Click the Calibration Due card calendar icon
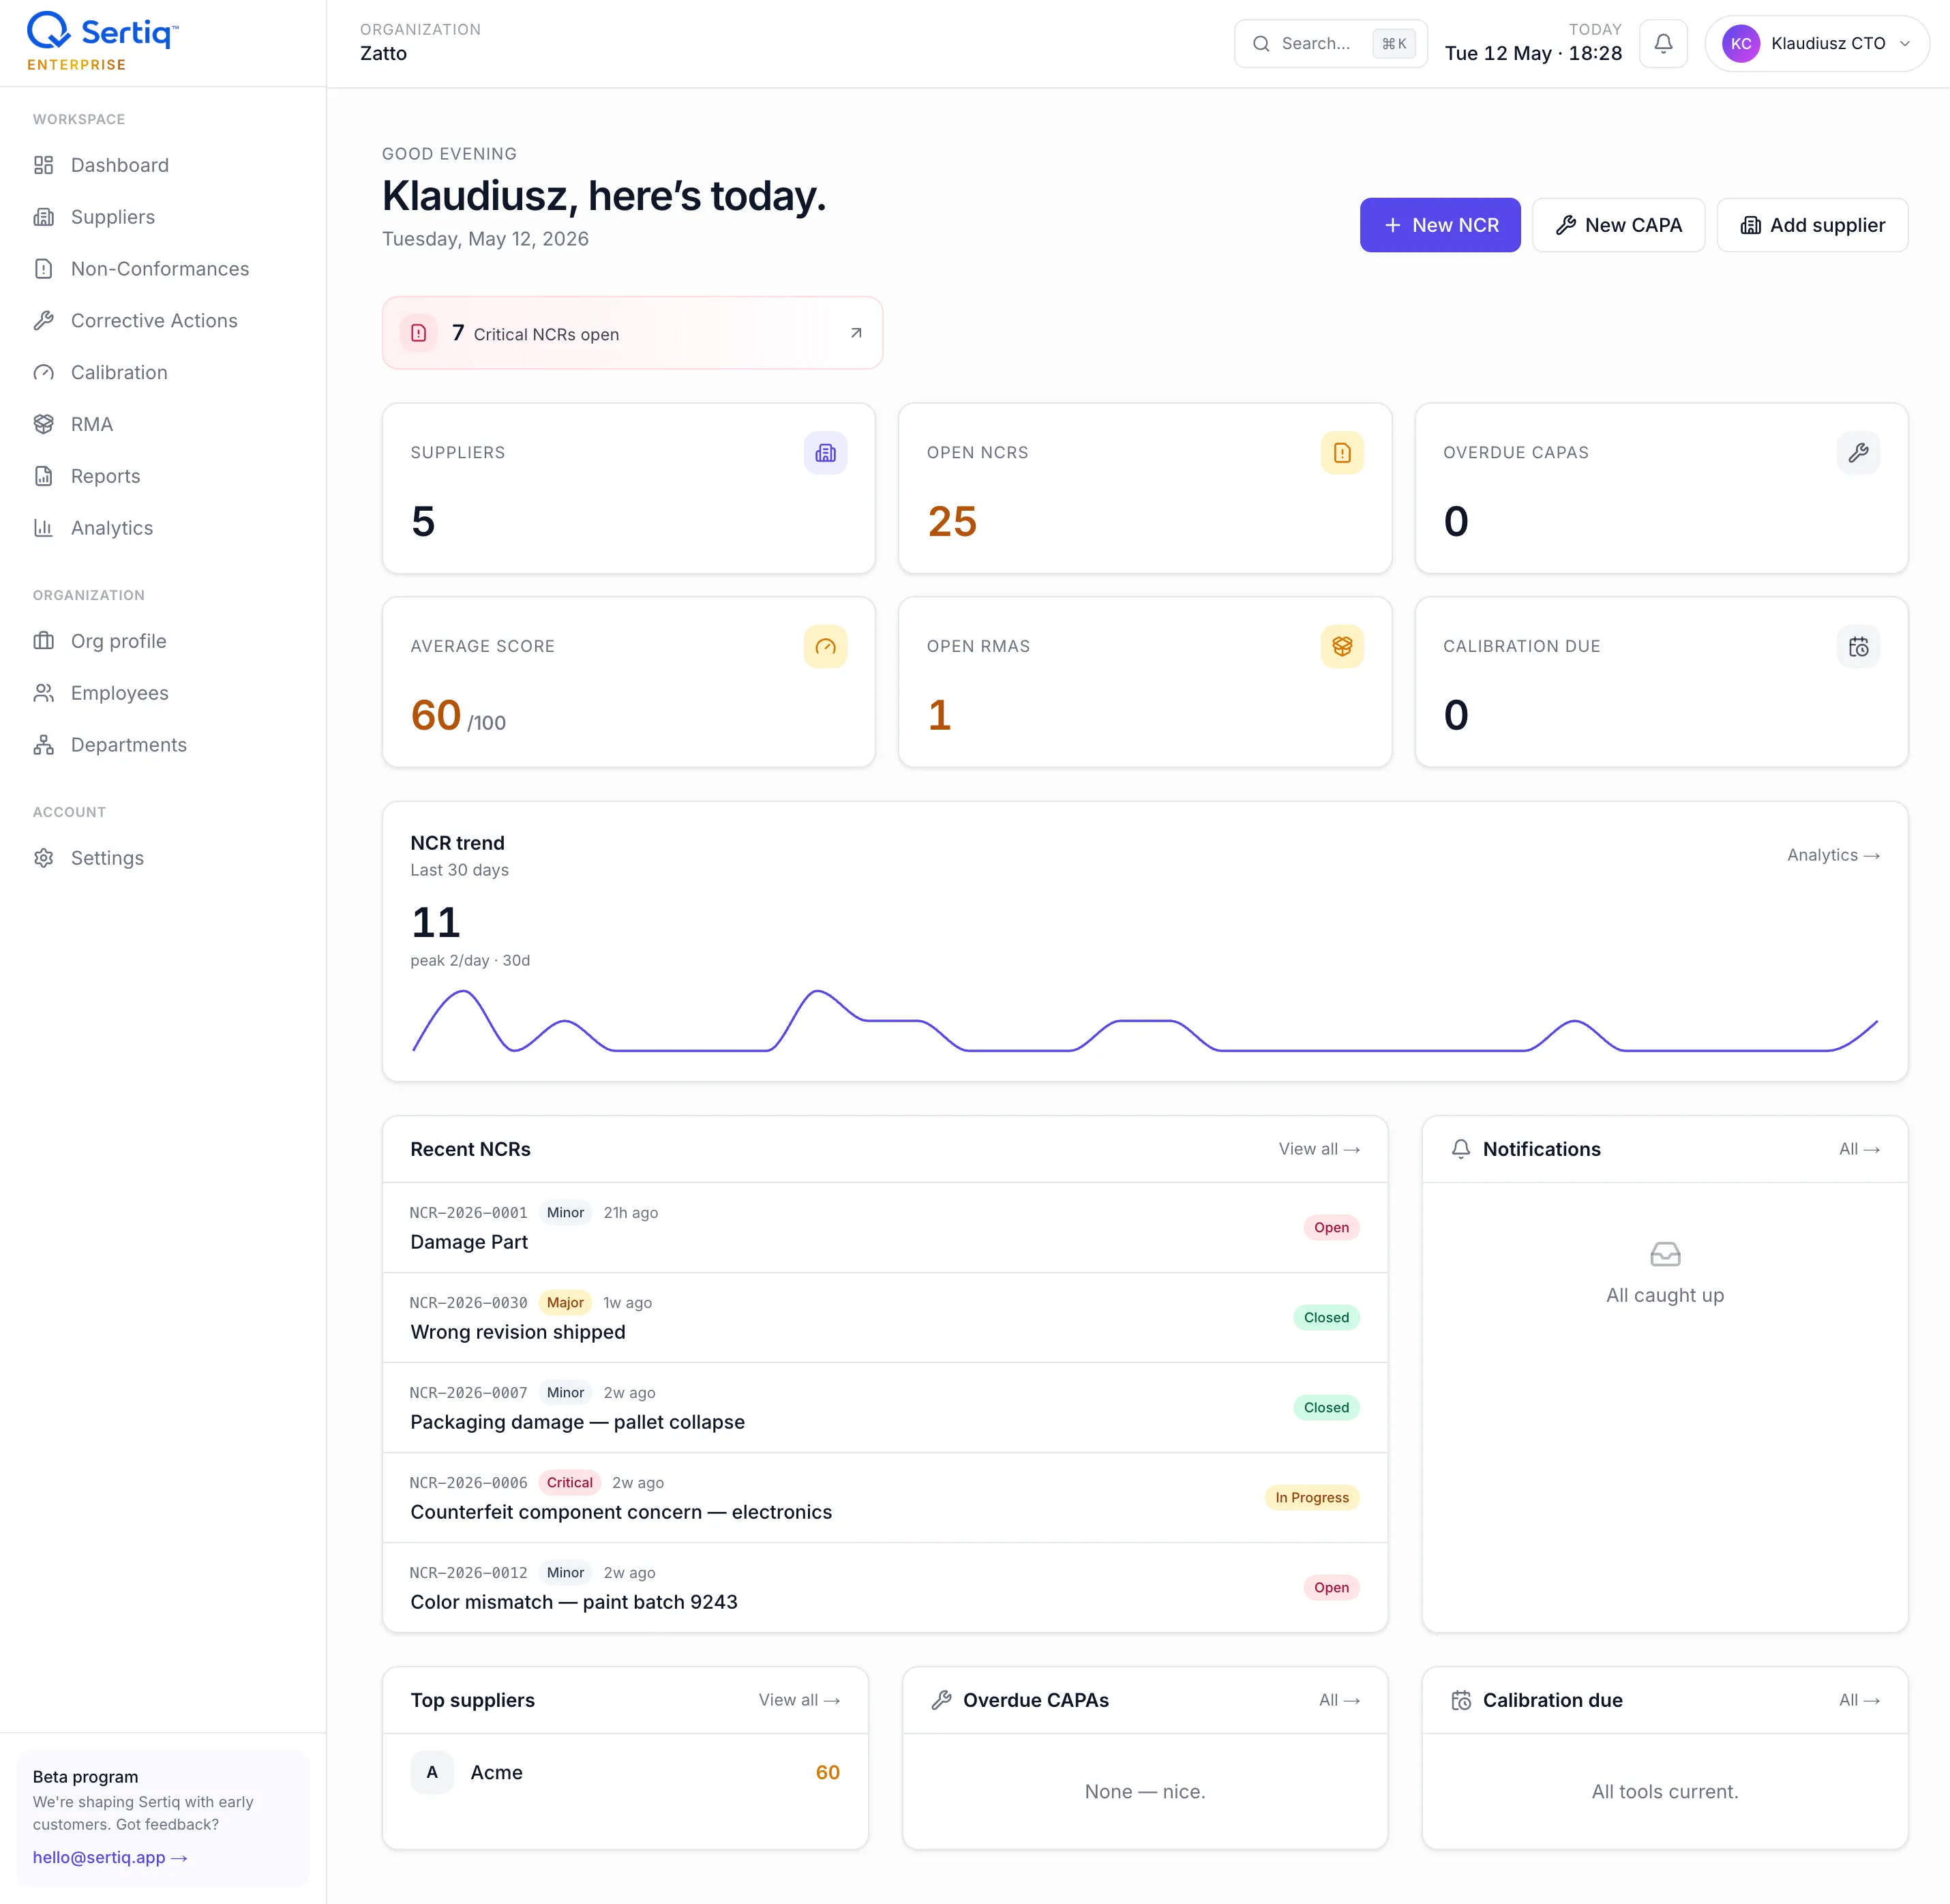The width and height of the screenshot is (1950, 1904). coord(1858,647)
